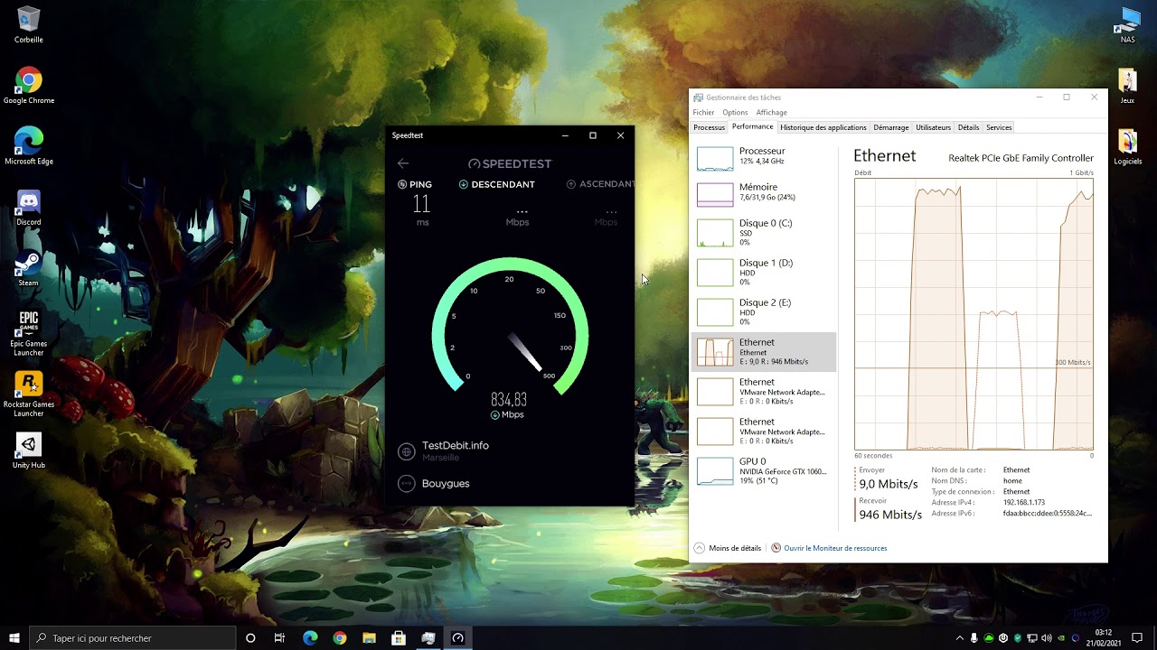Viewport: 1157px width, 650px height.
Task: Click the Ethernet throughput graph
Action: click(974, 313)
